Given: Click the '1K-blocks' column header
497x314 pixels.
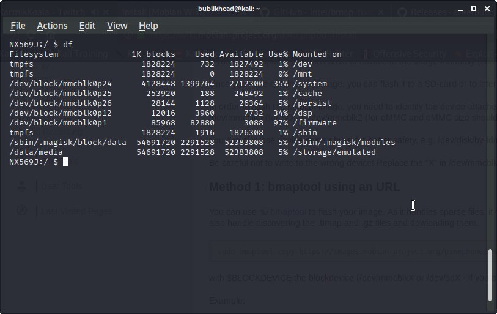Looking at the screenshot, I should coord(153,54).
